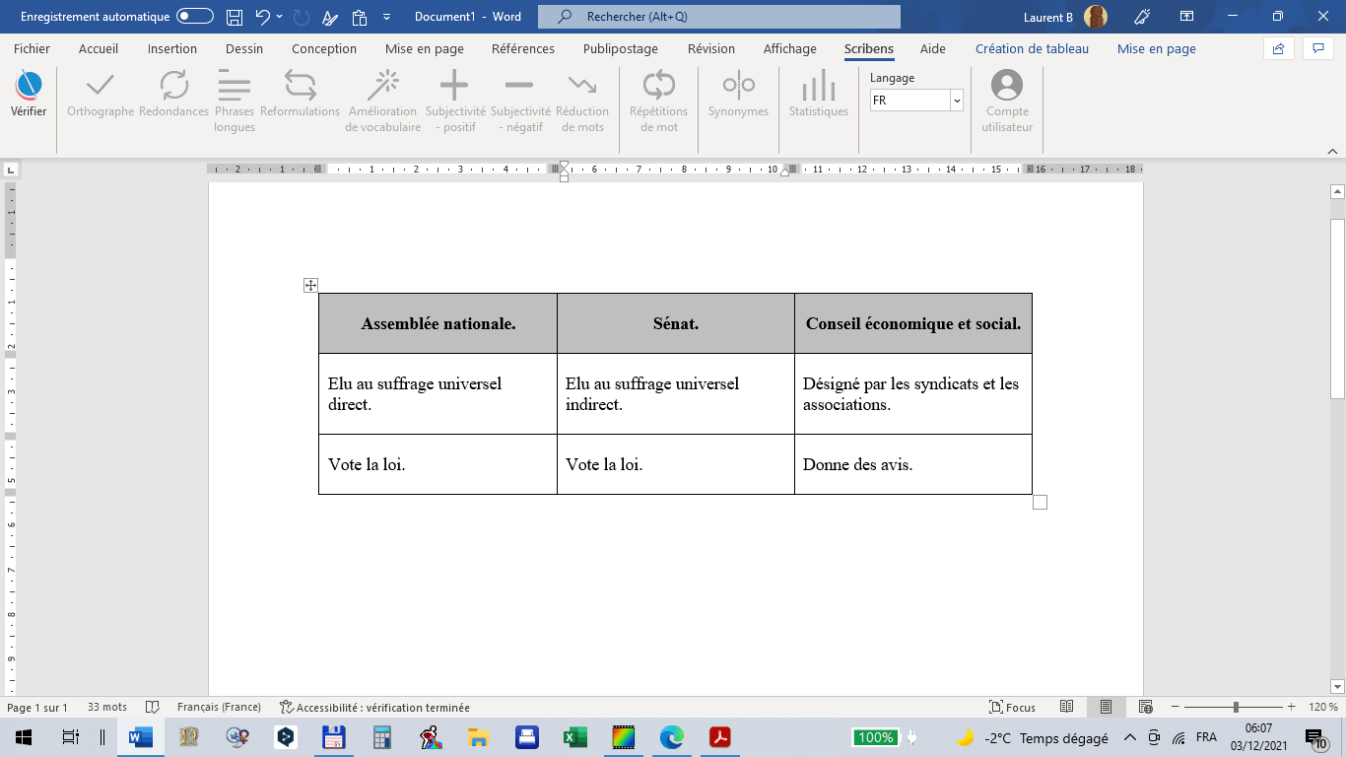This screenshot has width=1346, height=757.
Task: Switch to the Références tab
Action: coord(523,48)
